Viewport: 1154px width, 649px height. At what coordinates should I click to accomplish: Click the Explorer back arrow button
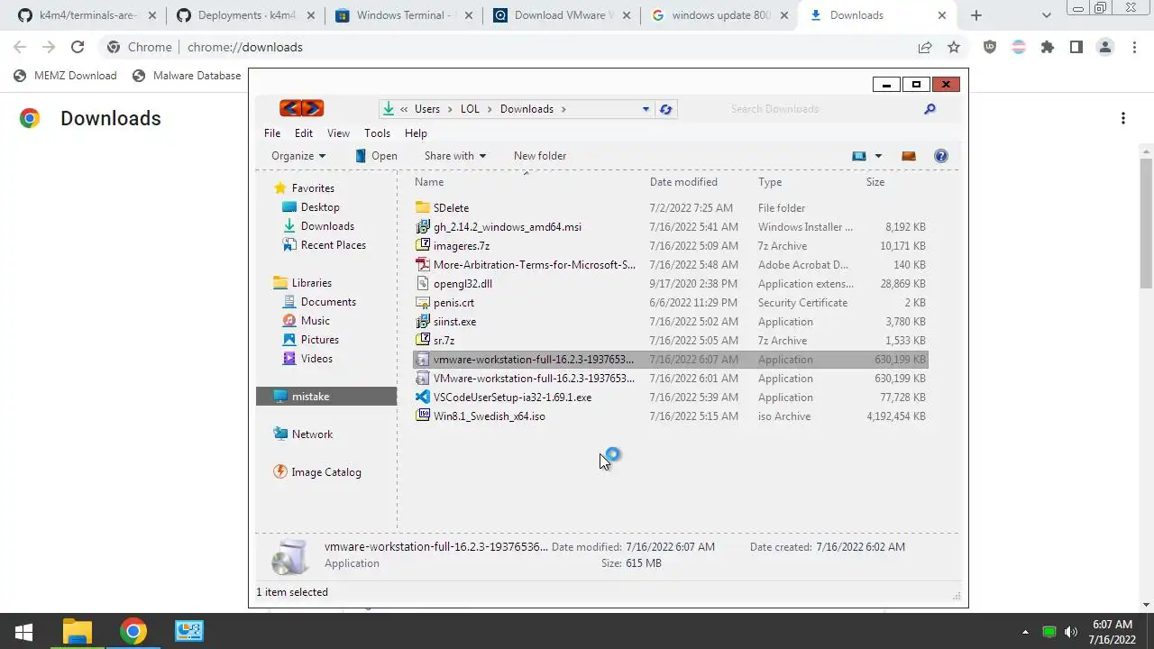coord(289,108)
